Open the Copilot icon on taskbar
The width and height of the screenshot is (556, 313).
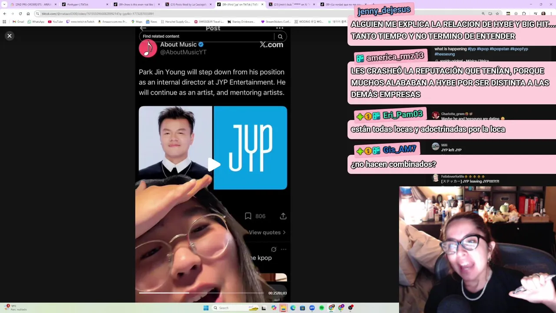click(x=274, y=308)
